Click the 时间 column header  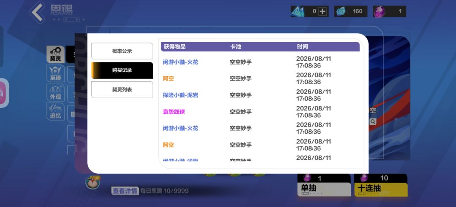click(x=302, y=47)
